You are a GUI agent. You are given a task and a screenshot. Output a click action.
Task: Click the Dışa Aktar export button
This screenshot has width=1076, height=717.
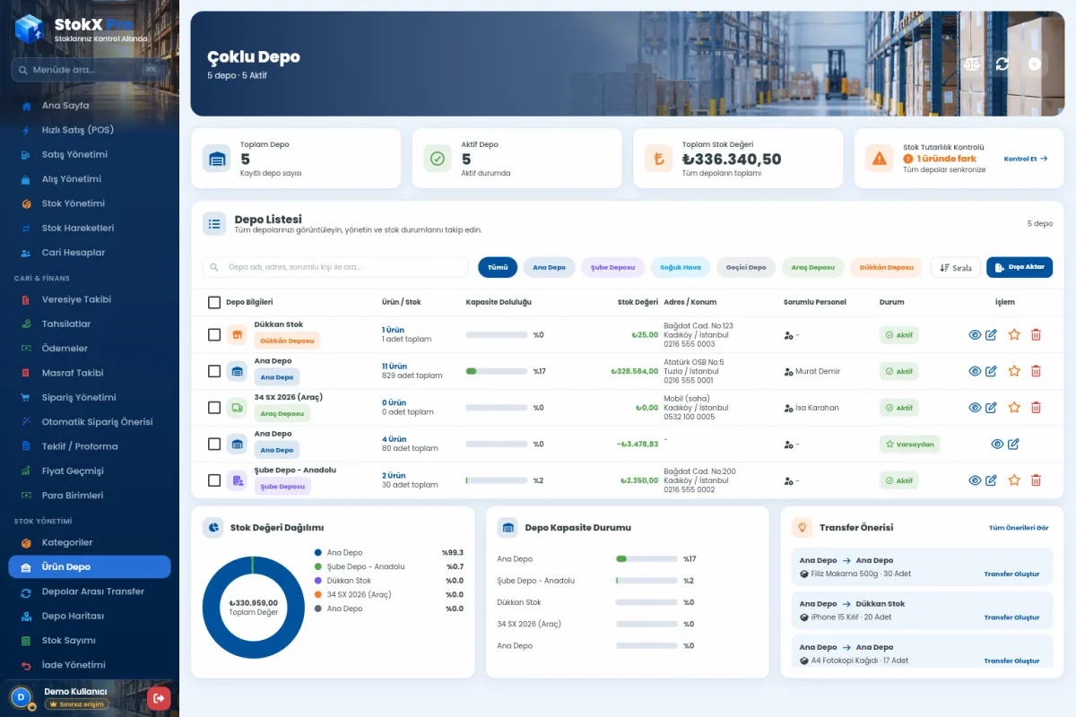tap(1020, 267)
